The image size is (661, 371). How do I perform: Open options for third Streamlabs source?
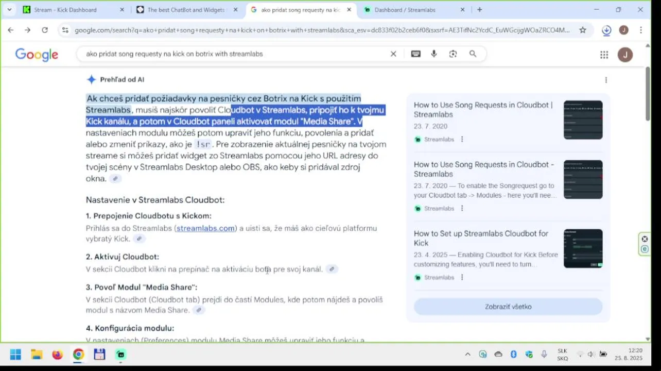point(462,277)
